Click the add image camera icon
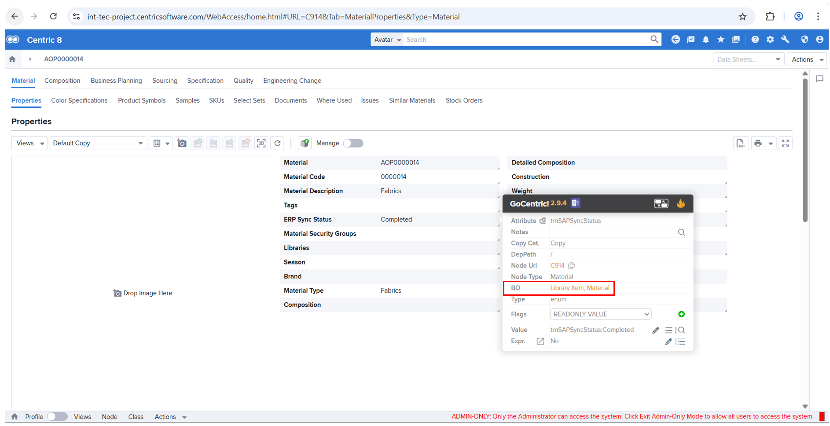This screenshot has width=830, height=426. 182,143
